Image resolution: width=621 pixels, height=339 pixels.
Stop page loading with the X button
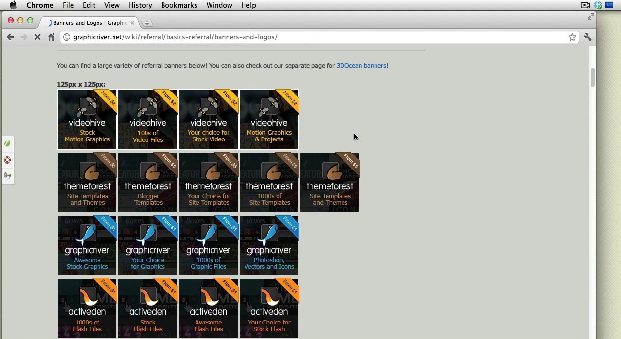click(37, 37)
